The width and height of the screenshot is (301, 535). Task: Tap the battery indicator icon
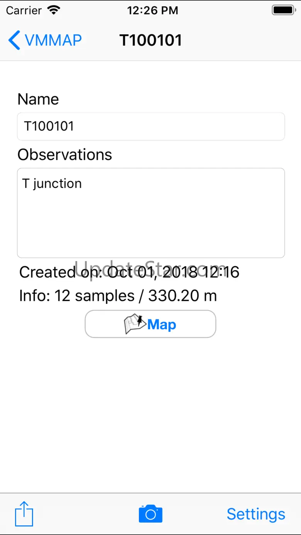[x=283, y=10]
